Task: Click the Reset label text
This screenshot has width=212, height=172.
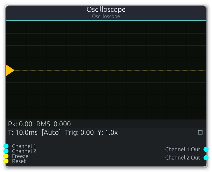Action: coord(19,161)
